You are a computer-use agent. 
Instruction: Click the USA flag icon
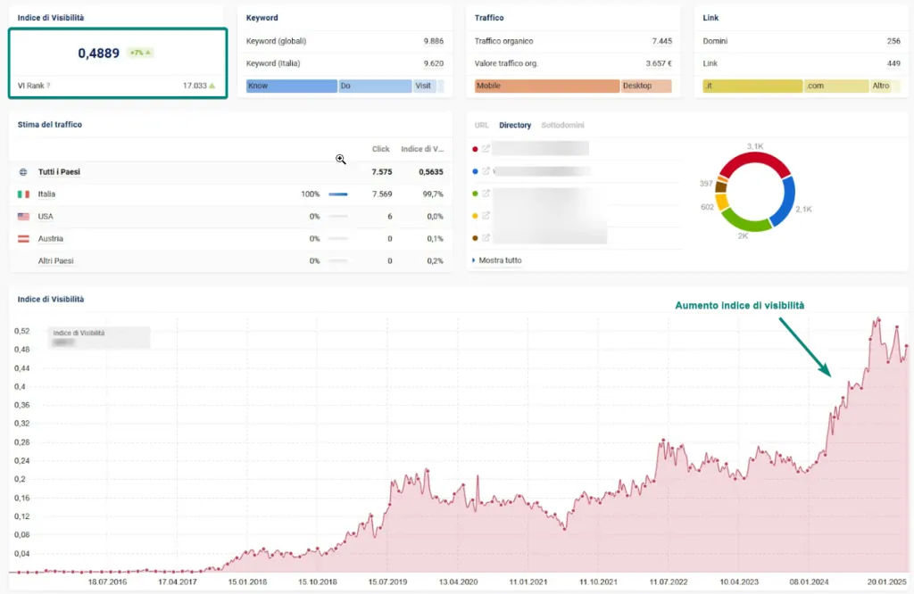(x=23, y=216)
